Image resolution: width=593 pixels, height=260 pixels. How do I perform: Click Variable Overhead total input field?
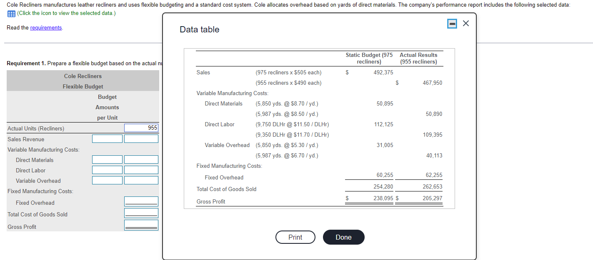click(x=141, y=180)
